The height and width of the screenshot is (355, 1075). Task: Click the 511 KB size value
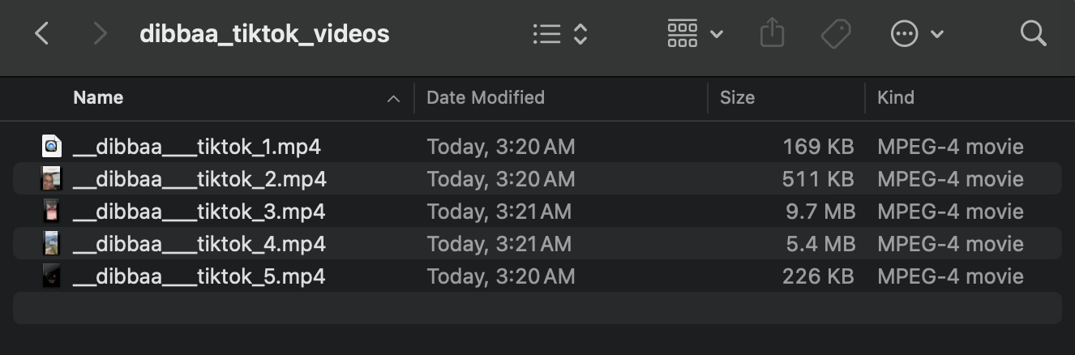(x=818, y=179)
